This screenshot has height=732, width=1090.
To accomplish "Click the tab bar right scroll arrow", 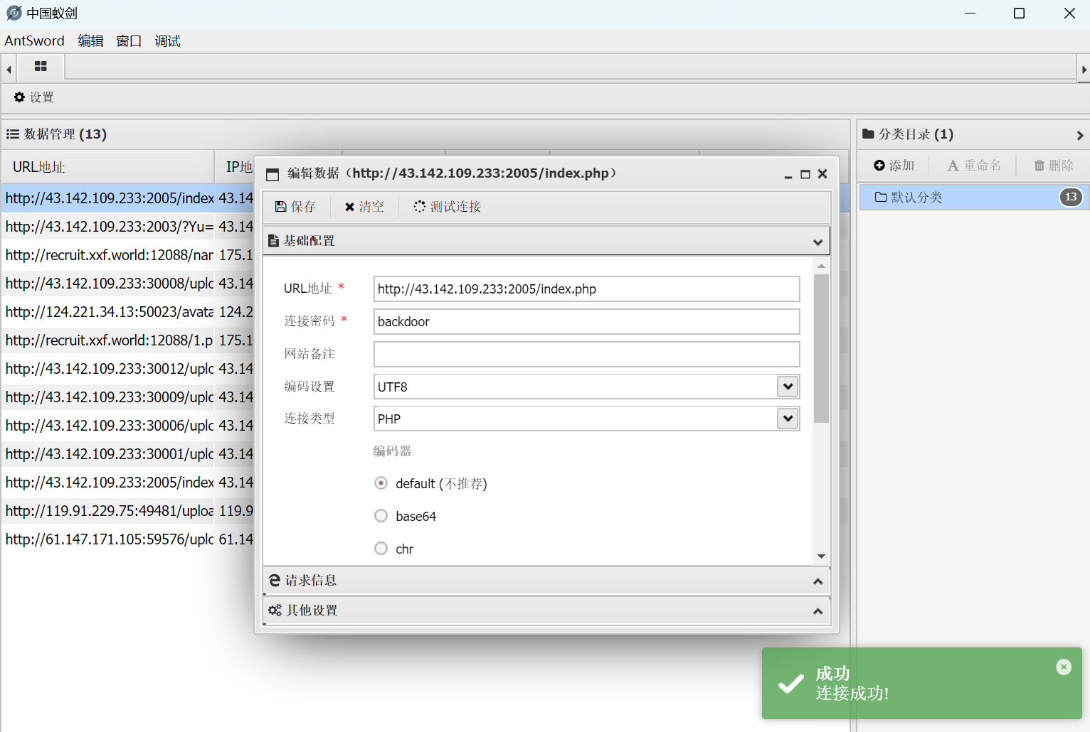I will (1084, 70).
